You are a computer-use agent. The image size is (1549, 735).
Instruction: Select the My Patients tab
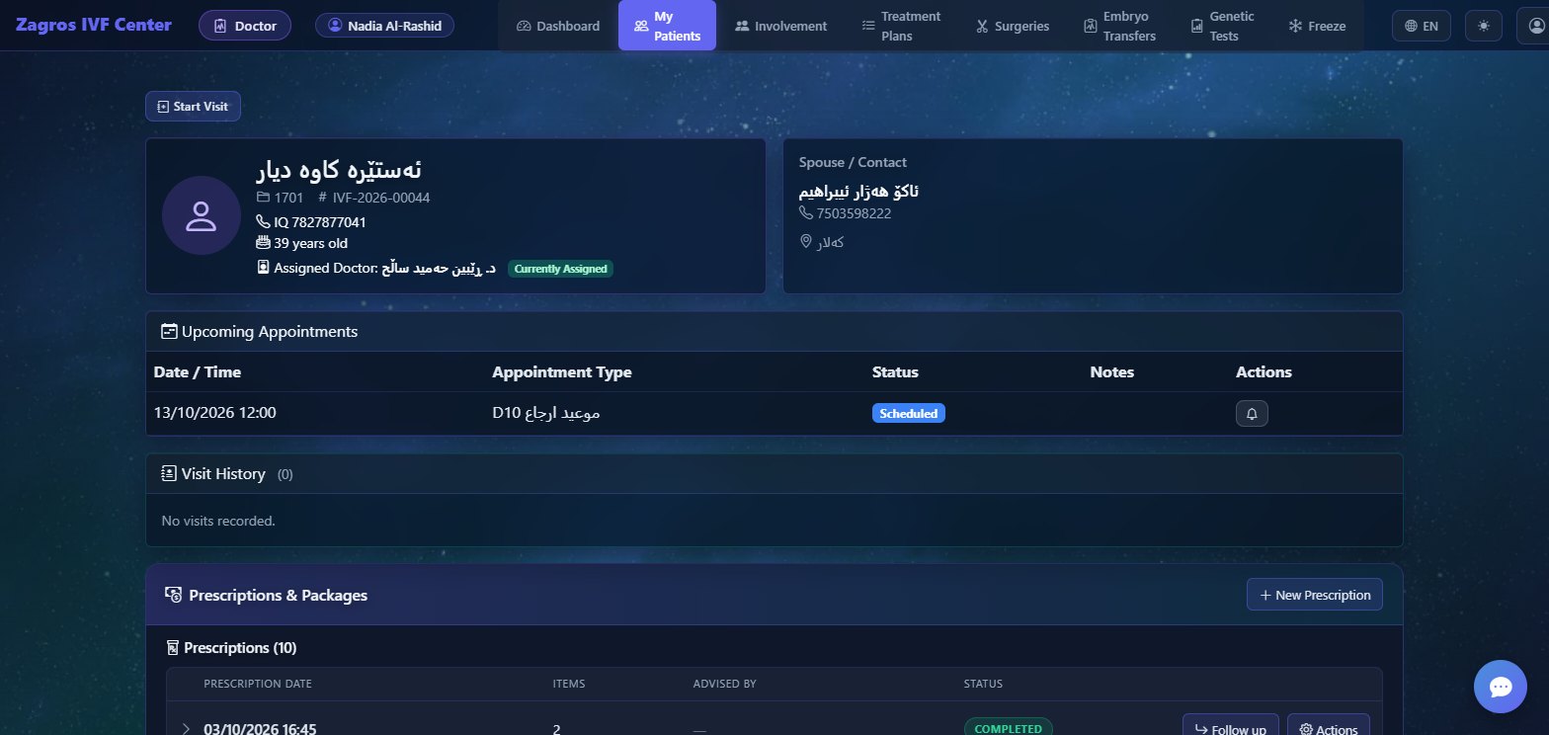coord(667,26)
